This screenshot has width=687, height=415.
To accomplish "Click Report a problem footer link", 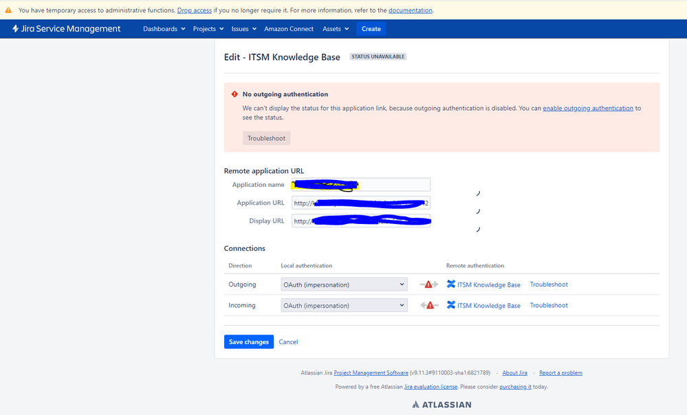I will 561,373.
